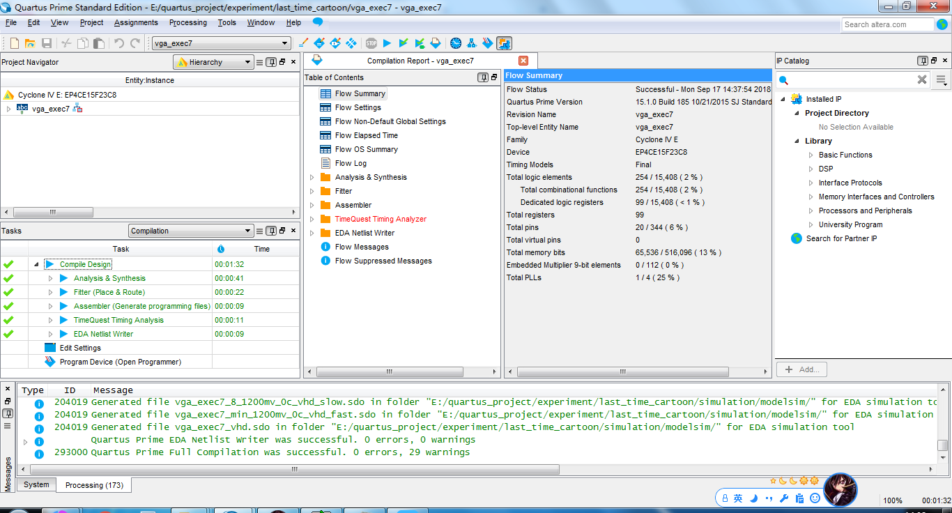Create a new file from toolbar
The width and height of the screenshot is (952, 513).
pos(14,43)
